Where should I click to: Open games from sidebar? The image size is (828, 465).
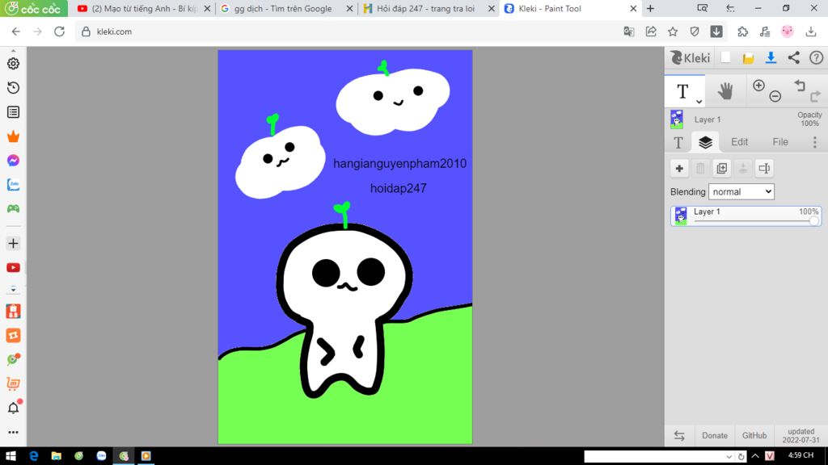(13, 209)
